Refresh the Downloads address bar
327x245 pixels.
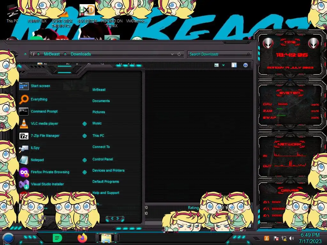[x=179, y=54]
